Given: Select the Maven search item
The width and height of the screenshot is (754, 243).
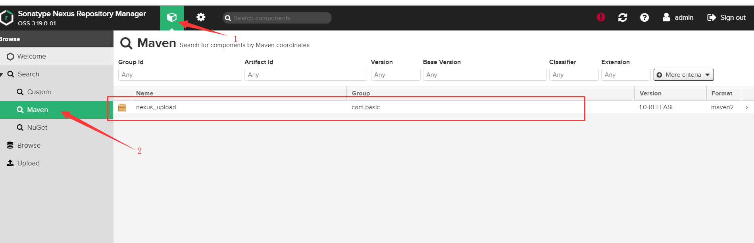Looking at the screenshot, I should [56, 110].
